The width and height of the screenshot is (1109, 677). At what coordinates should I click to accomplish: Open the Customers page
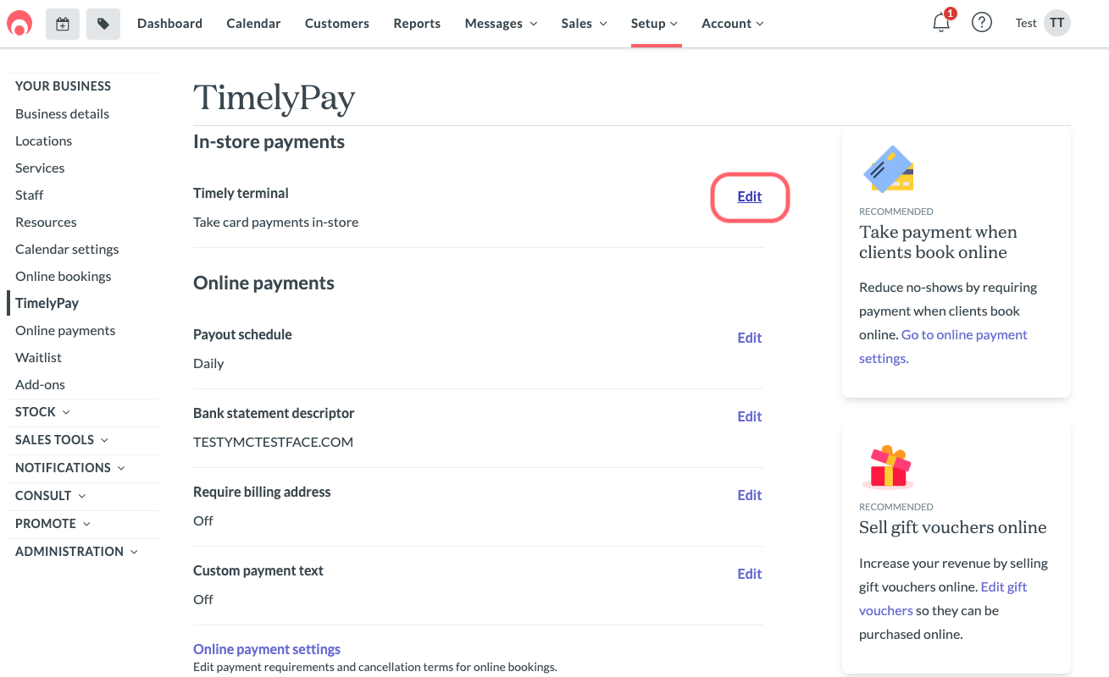(x=337, y=24)
